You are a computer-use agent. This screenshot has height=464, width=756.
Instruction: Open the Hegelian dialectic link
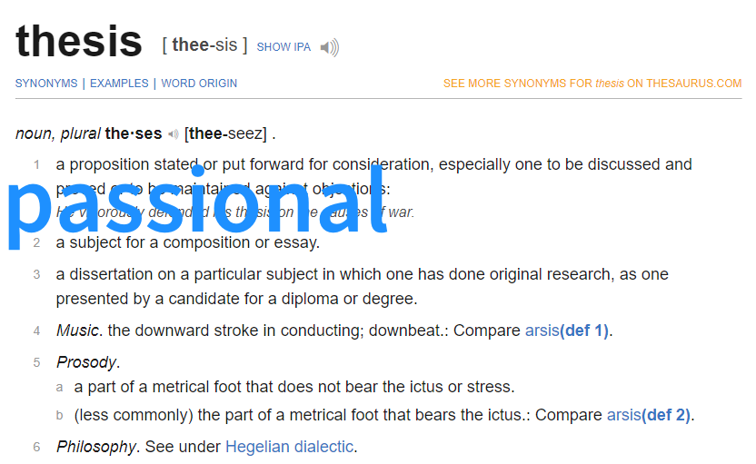pyautogui.click(x=289, y=447)
